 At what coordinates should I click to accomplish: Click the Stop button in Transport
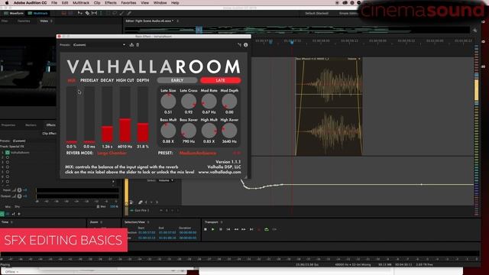pyautogui.click(x=206, y=229)
